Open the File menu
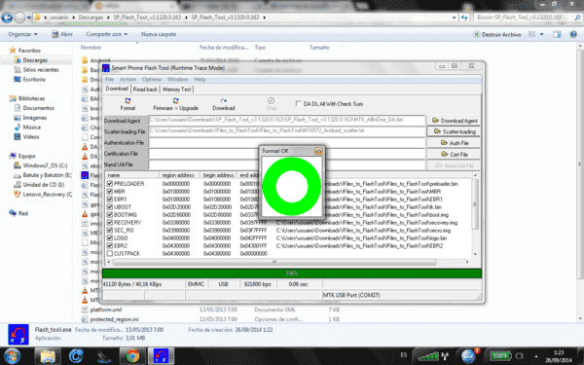Viewport: 584px width, 365px height. coord(109,80)
